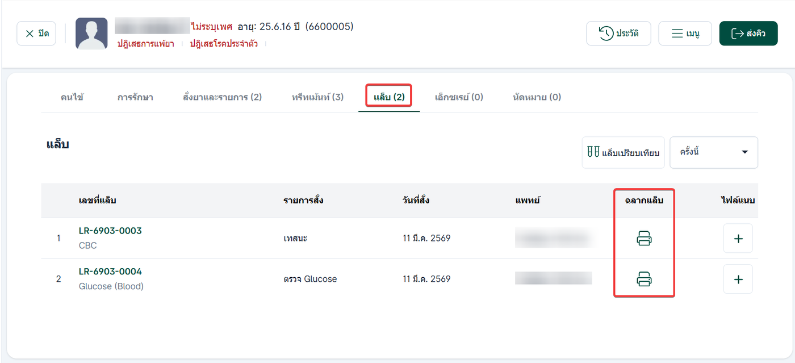Select the แล็บ (2) tab
The height and width of the screenshot is (363, 795).
(389, 97)
